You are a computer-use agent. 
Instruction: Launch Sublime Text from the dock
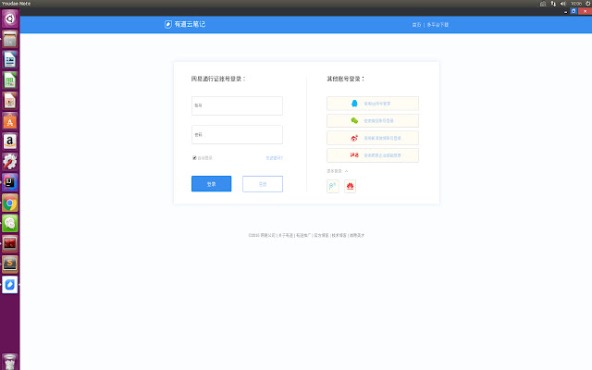[10, 265]
